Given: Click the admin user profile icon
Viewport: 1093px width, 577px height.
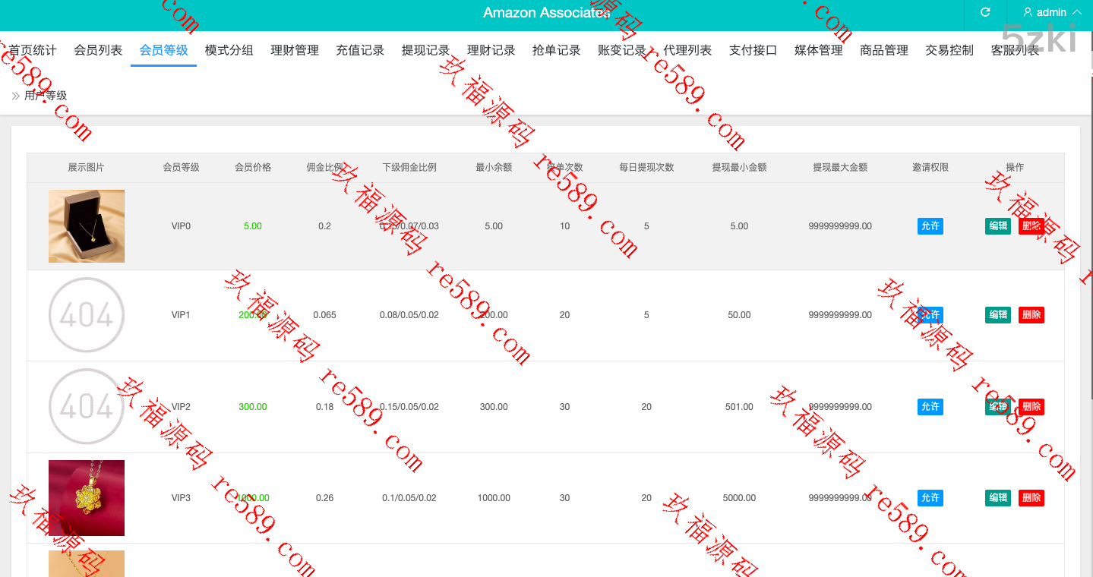Looking at the screenshot, I should (1028, 12).
